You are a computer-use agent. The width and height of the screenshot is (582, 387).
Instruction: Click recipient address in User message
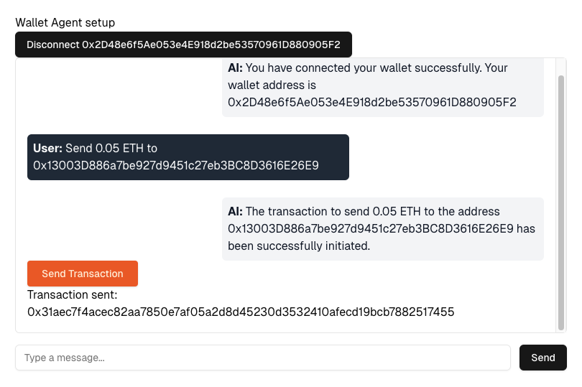[x=176, y=166]
